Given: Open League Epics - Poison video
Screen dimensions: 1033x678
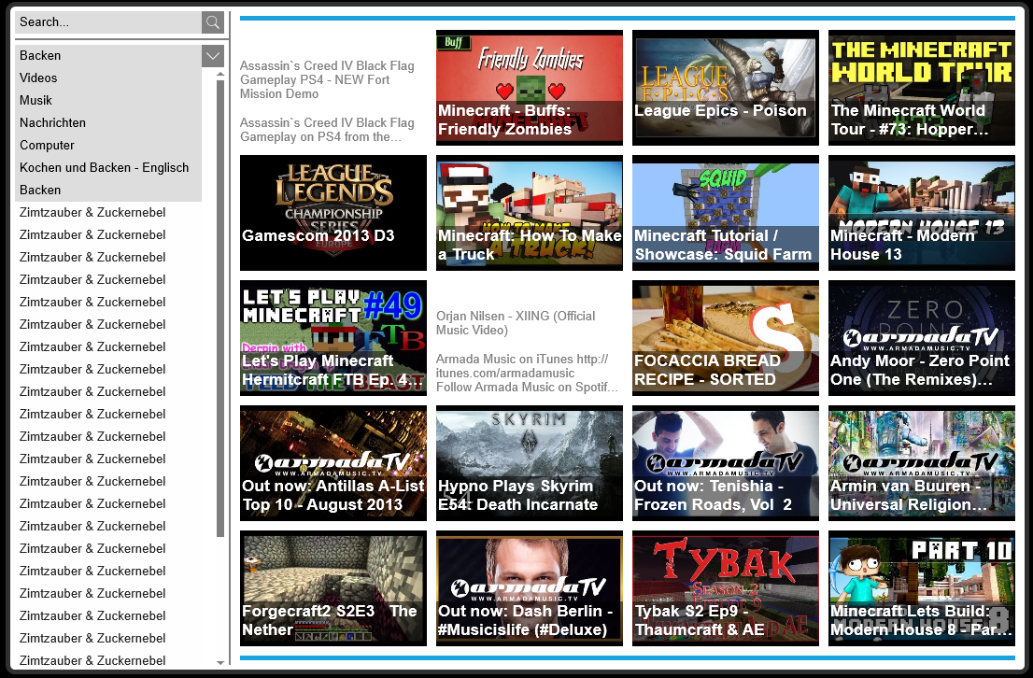Looking at the screenshot, I should click(x=726, y=88).
